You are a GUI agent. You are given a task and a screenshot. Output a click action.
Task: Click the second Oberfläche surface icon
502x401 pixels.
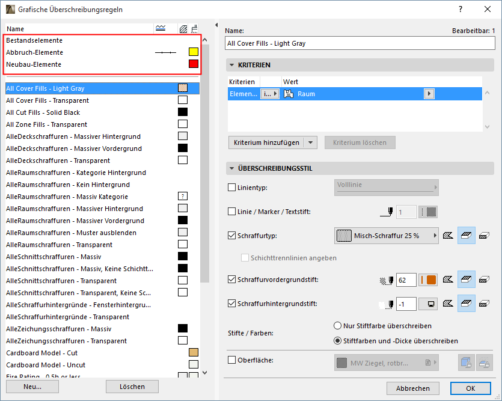pos(484,363)
